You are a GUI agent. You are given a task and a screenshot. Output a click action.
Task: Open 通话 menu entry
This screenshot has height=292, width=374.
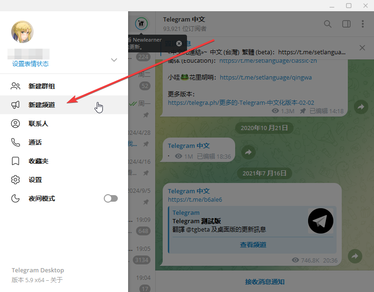pyautogui.click(x=64, y=142)
